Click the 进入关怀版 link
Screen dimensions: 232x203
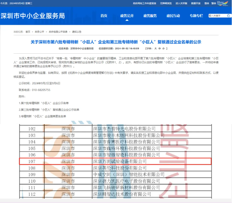point(181,3)
